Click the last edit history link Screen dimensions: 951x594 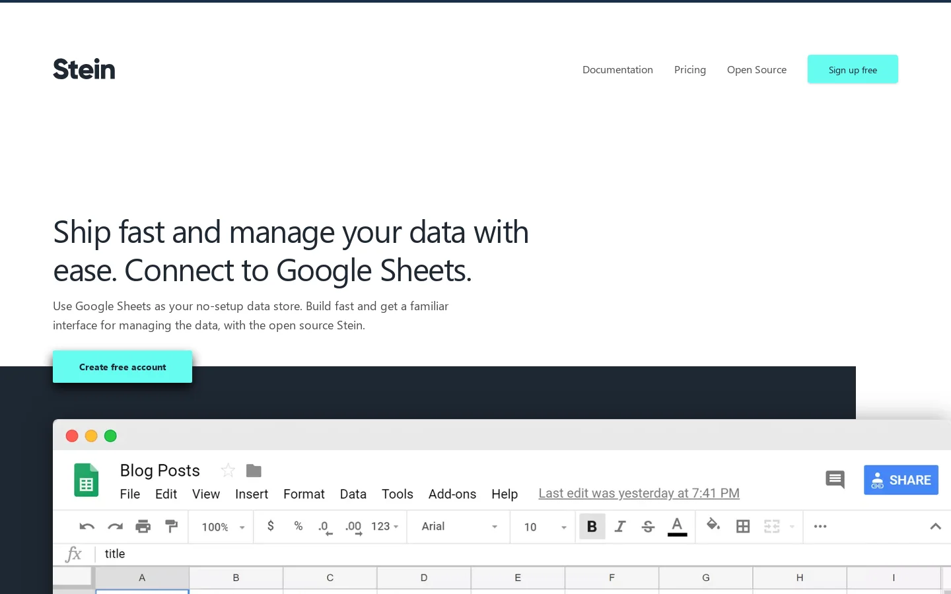[639, 493]
